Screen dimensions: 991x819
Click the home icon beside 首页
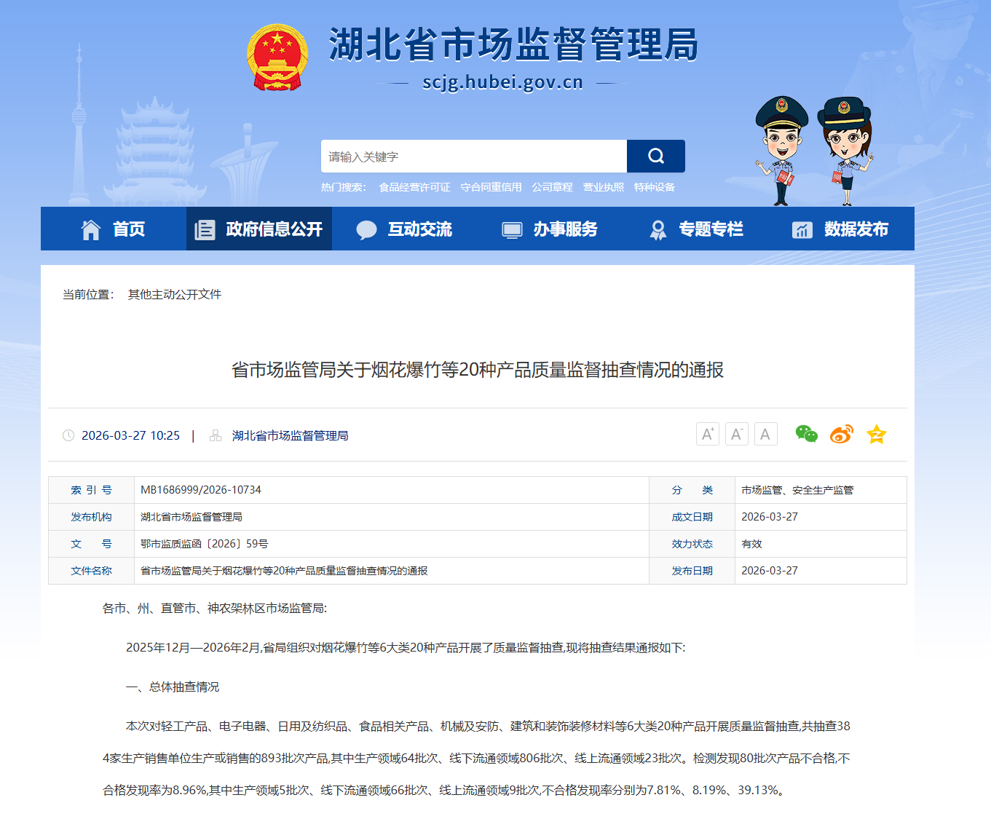click(90, 229)
